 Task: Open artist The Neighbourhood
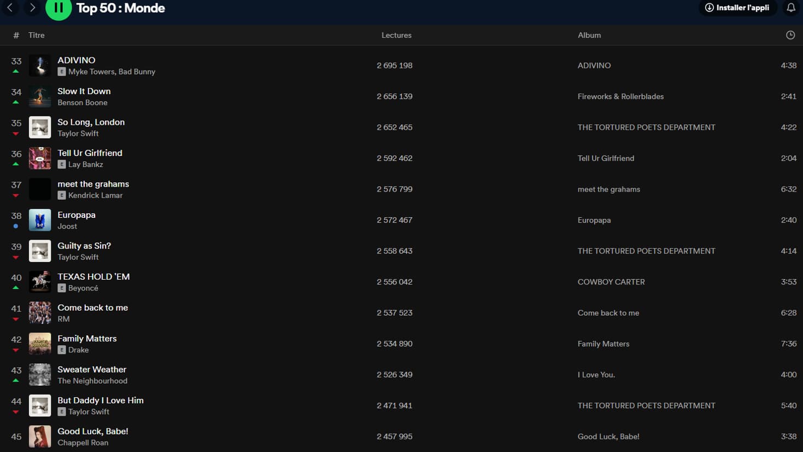pos(92,381)
